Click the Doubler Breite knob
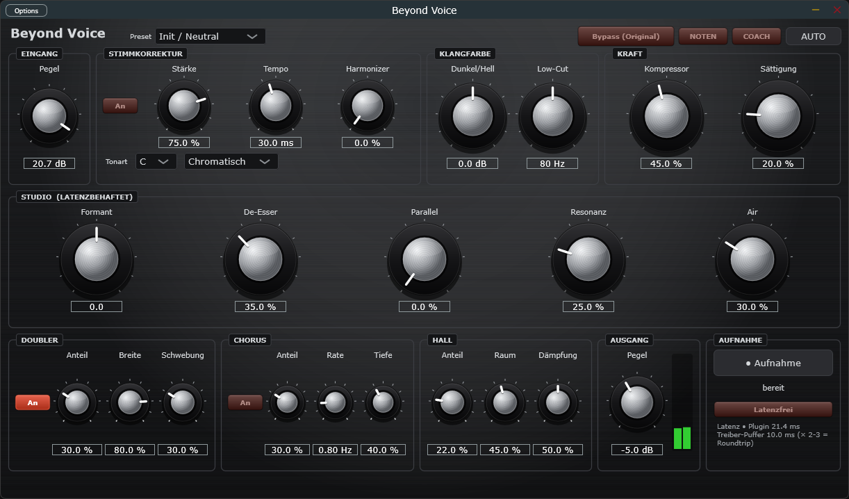849x499 pixels. pyautogui.click(x=130, y=402)
